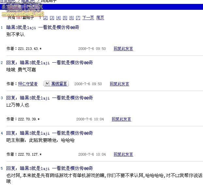Viewport: 203px width, 185px height.
Task: Go to page 2 of the thread
Action: tap(46, 18)
